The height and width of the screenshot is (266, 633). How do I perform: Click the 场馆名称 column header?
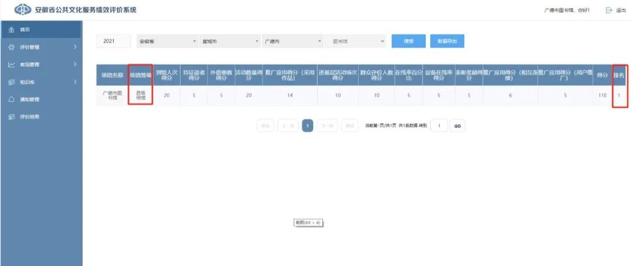(112, 75)
